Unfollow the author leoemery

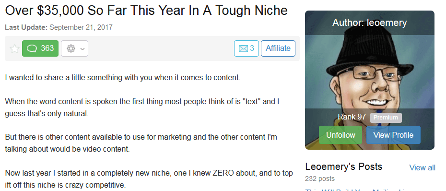(340, 135)
